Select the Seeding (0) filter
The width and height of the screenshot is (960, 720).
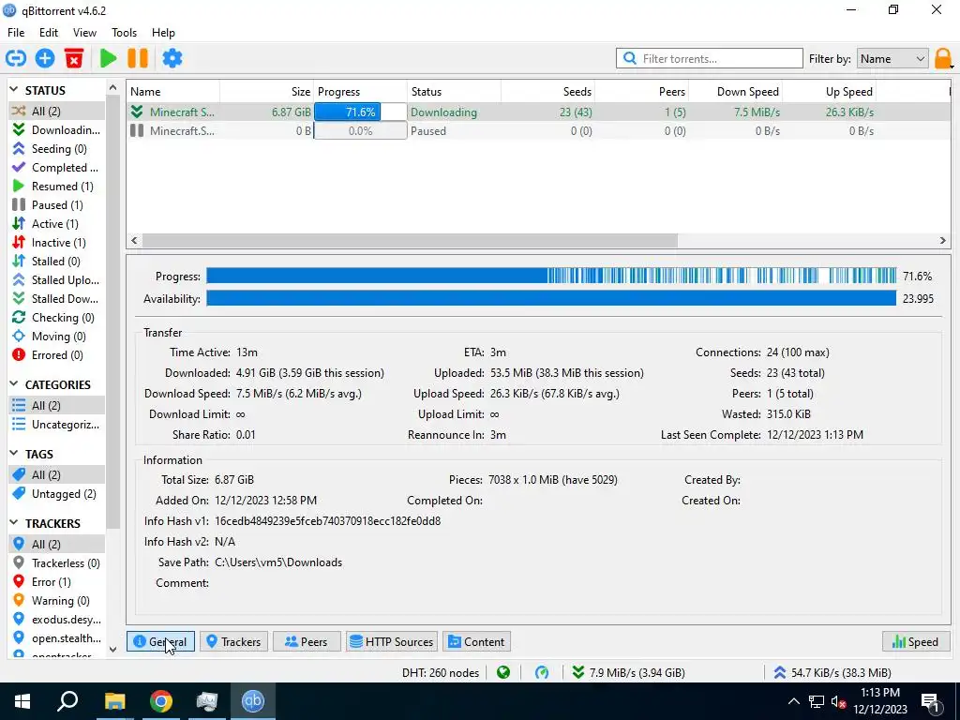[x=56, y=149]
